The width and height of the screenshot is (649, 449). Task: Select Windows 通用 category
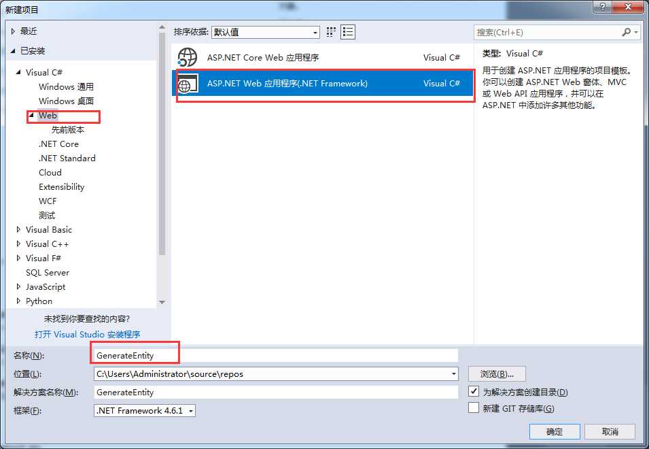(66, 86)
